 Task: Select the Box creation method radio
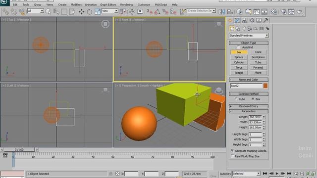[253, 99]
